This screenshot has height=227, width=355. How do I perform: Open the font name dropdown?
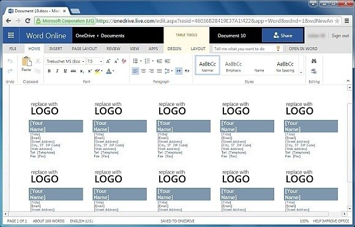[83, 61]
